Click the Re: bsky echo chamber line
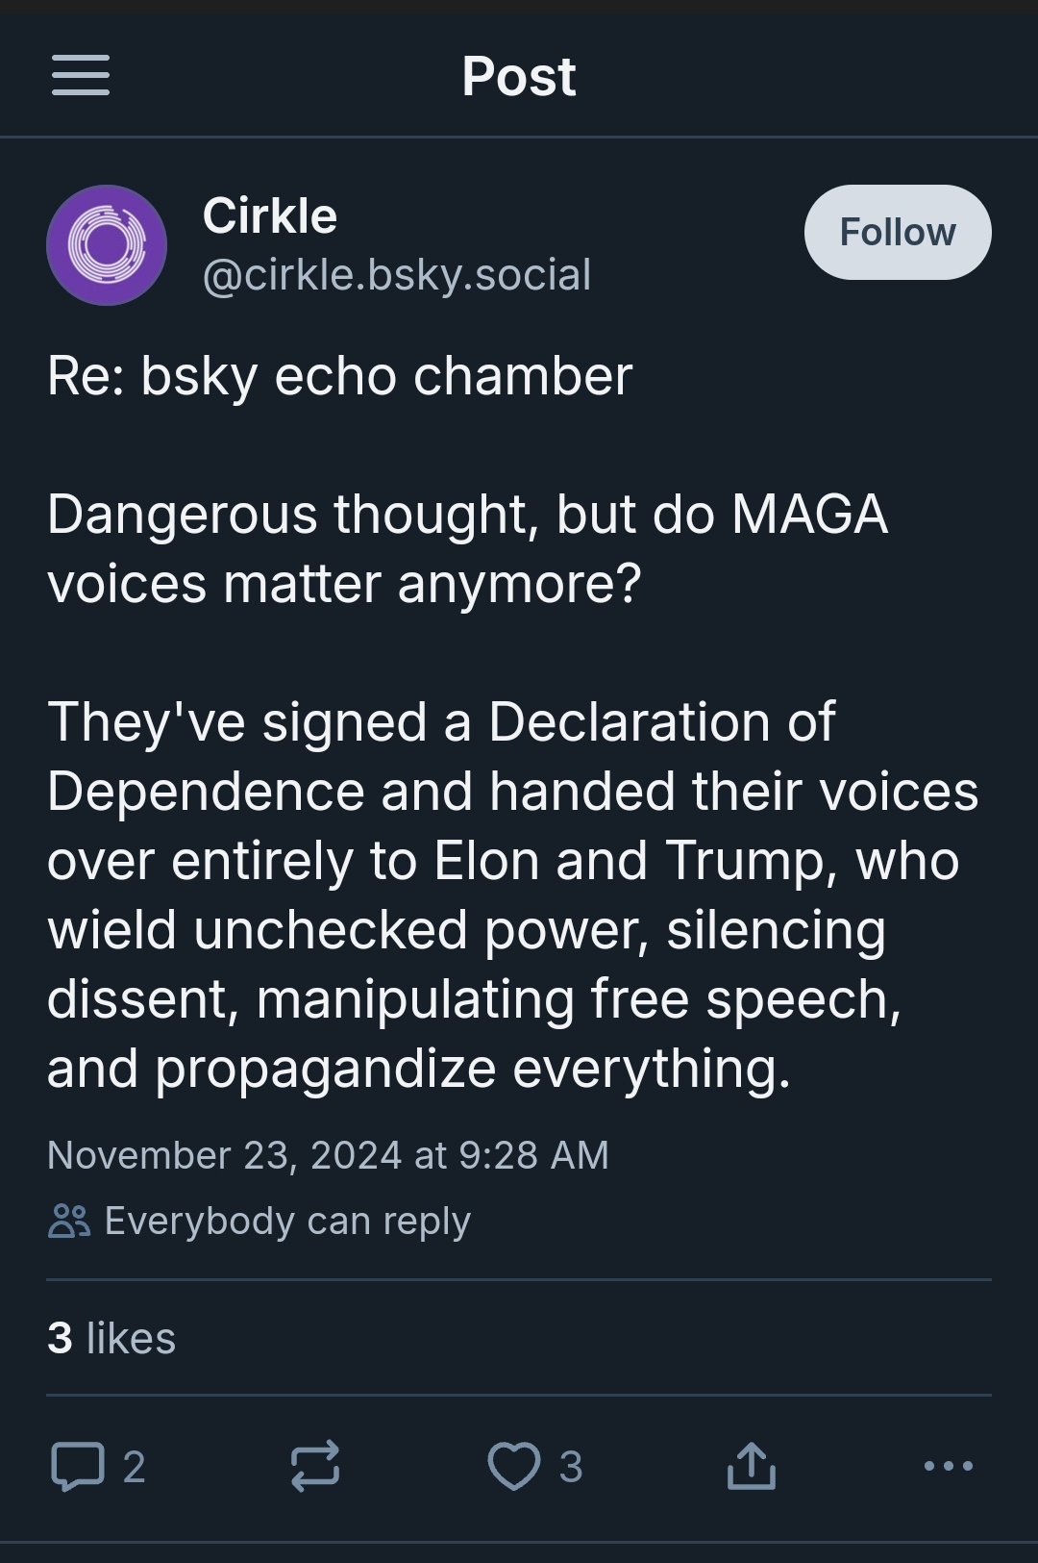 (340, 376)
